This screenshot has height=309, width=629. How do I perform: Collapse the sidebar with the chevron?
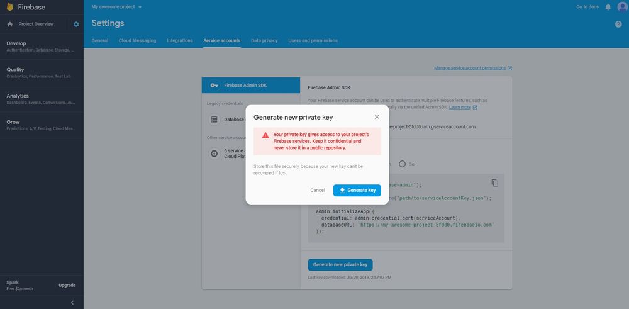[x=72, y=303]
